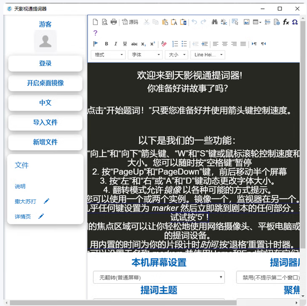Click 开启桌面镜像 button

point(45,83)
